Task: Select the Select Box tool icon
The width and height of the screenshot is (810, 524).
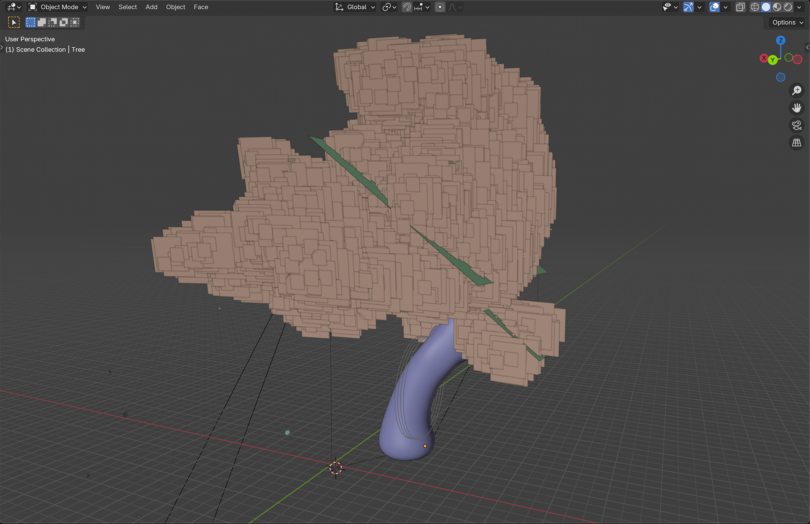Action: tap(13, 22)
